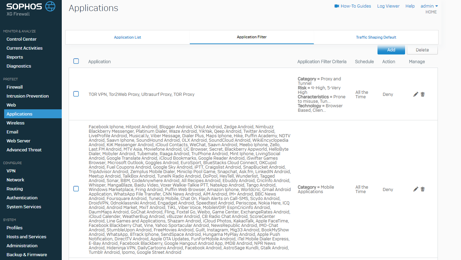The width and height of the screenshot is (461, 260).
Task: Tick the select-all checkbox in header
Action: click(76, 61)
